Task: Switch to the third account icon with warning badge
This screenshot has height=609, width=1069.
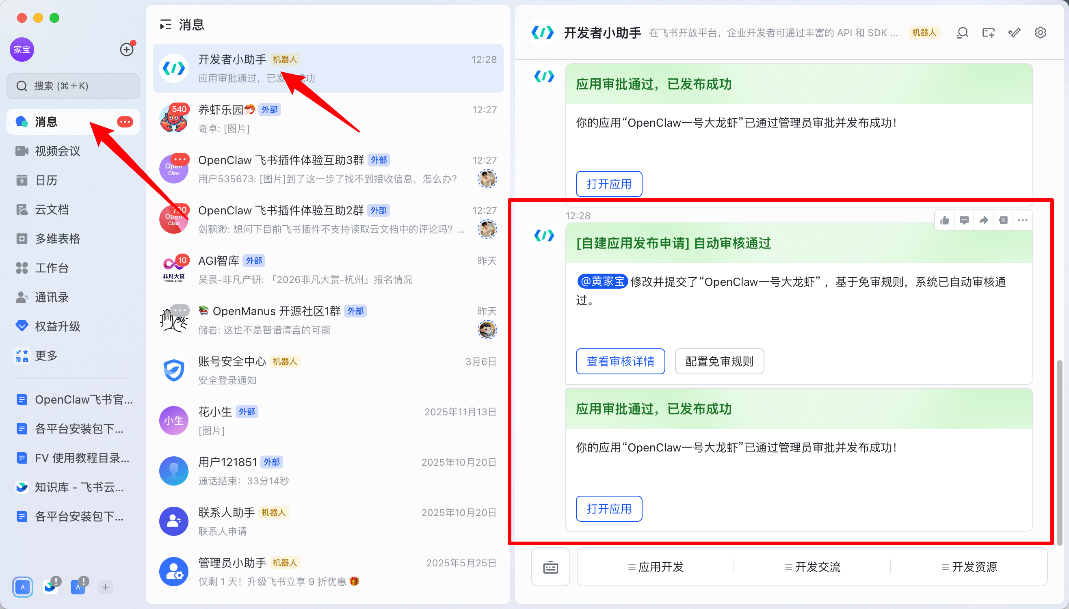Action: click(x=79, y=586)
